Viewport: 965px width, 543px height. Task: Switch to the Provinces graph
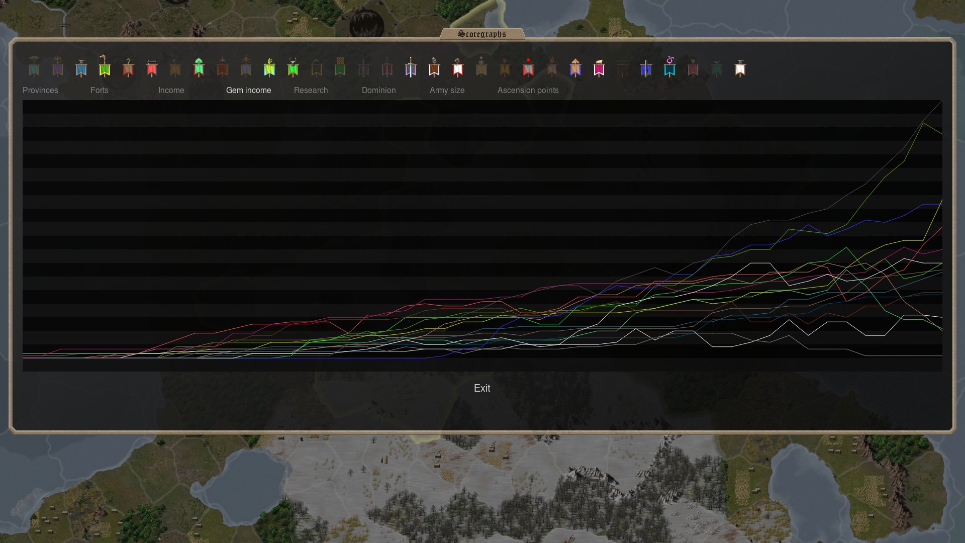[x=40, y=90]
